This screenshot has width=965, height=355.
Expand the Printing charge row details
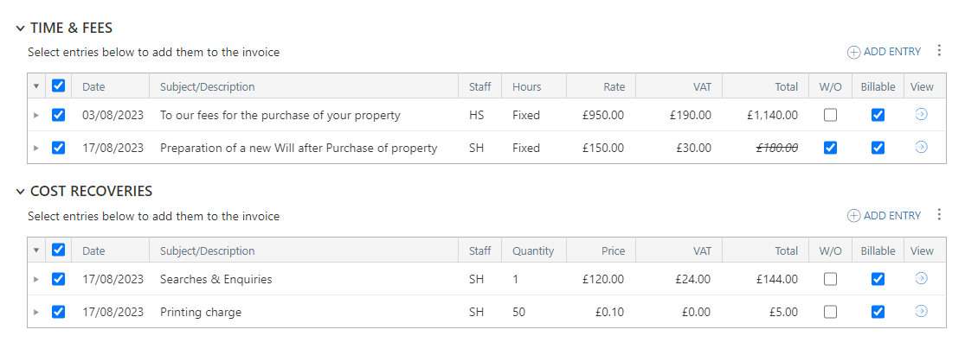[35, 312]
